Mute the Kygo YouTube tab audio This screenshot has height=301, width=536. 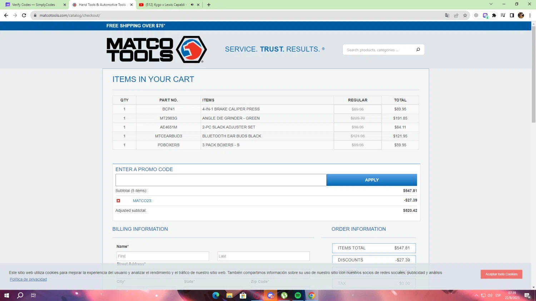(x=192, y=5)
